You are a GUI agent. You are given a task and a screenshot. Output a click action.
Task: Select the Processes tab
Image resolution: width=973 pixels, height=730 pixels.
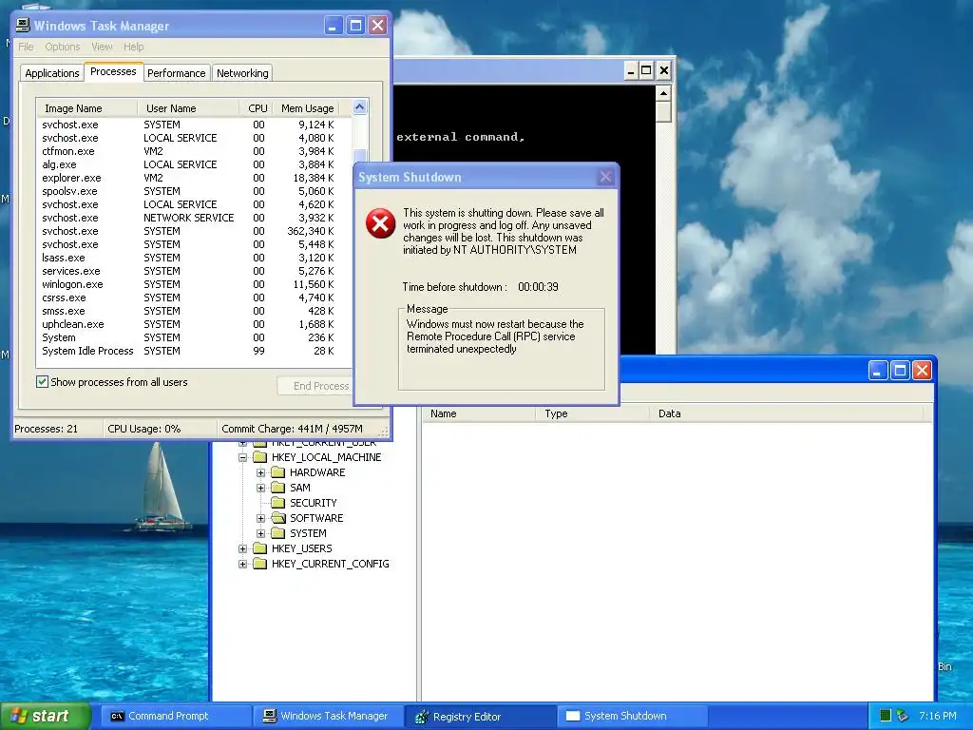[114, 71]
